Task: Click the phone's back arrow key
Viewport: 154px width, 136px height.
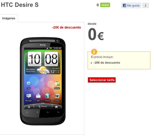Action: point(48,112)
